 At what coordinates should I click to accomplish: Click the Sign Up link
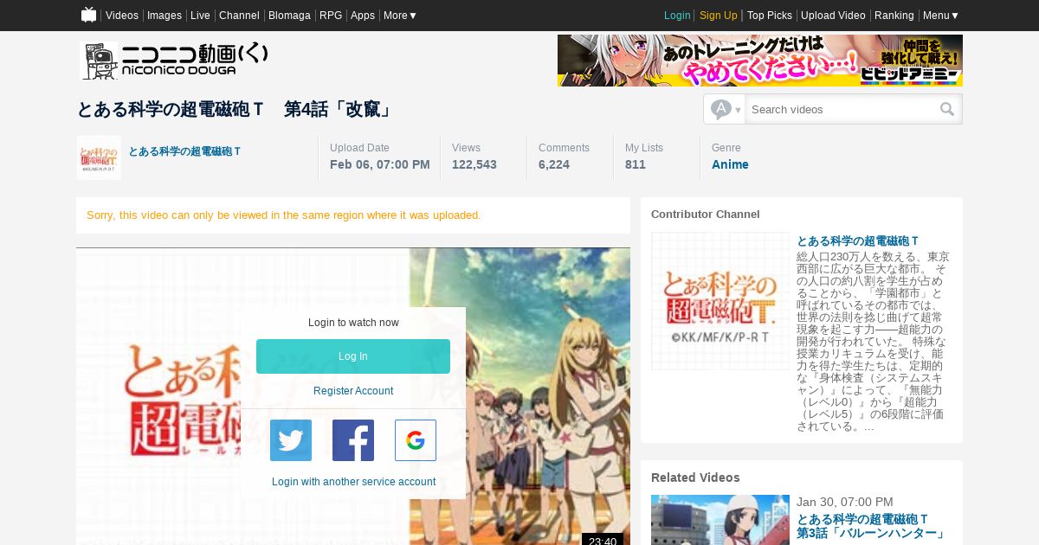pos(719,16)
